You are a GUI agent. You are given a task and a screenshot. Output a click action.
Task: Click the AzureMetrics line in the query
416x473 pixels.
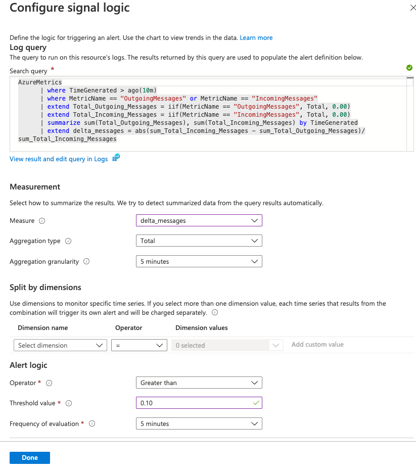[40, 82]
